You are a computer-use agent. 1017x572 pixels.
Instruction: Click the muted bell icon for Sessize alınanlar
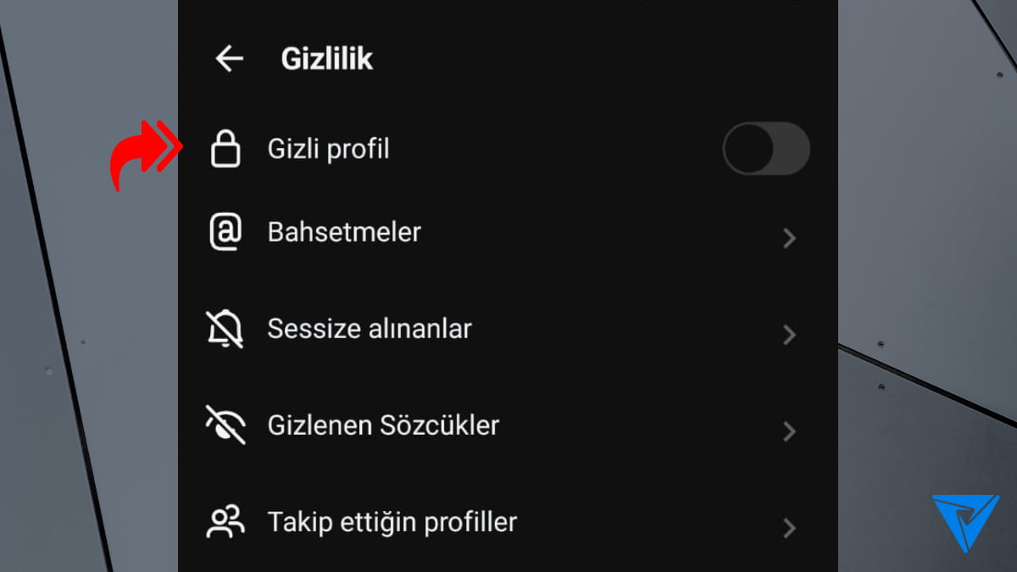225,330
